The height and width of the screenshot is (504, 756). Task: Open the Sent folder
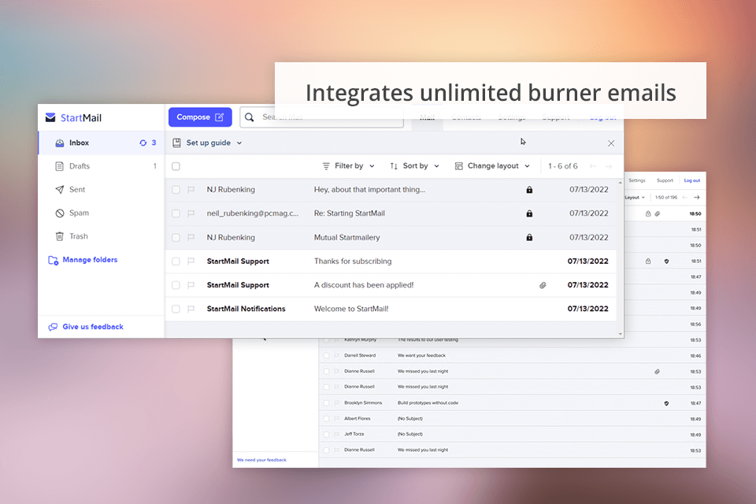[102, 190]
